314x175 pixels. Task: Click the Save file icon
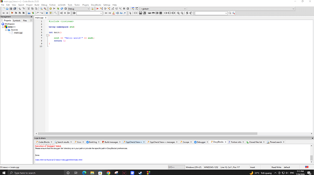click(11, 9)
